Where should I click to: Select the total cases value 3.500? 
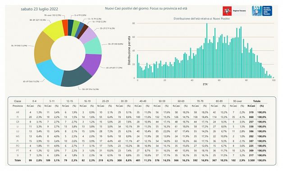tap(251, 160)
